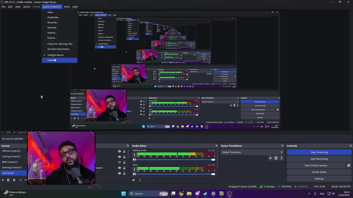
Task: Open Task View on the taskbar
Action: (173, 194)
